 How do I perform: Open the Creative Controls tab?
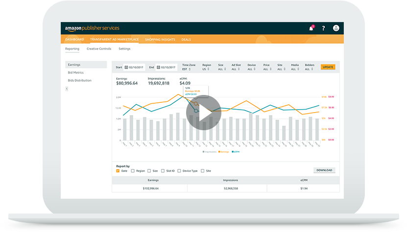[99, 49]
